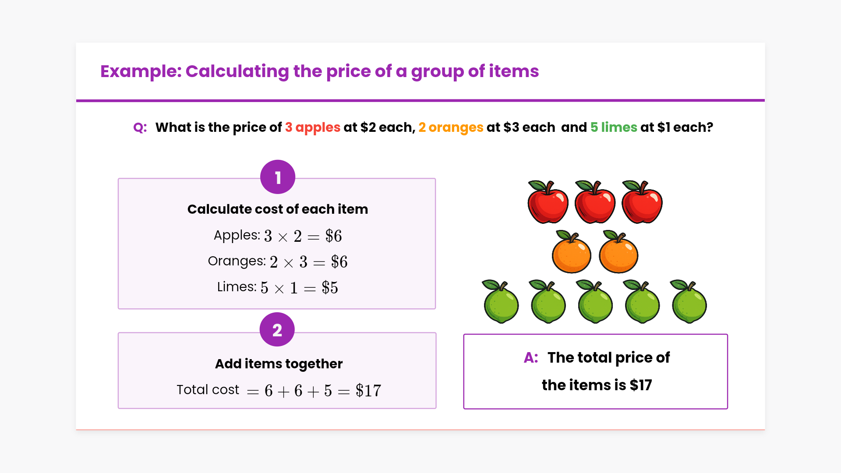Image resolution: width=841 pixels, height=473 pixels.
Task: Click the answer box stating total is $17
Action: pyautogui.click(x=596, y=371)
